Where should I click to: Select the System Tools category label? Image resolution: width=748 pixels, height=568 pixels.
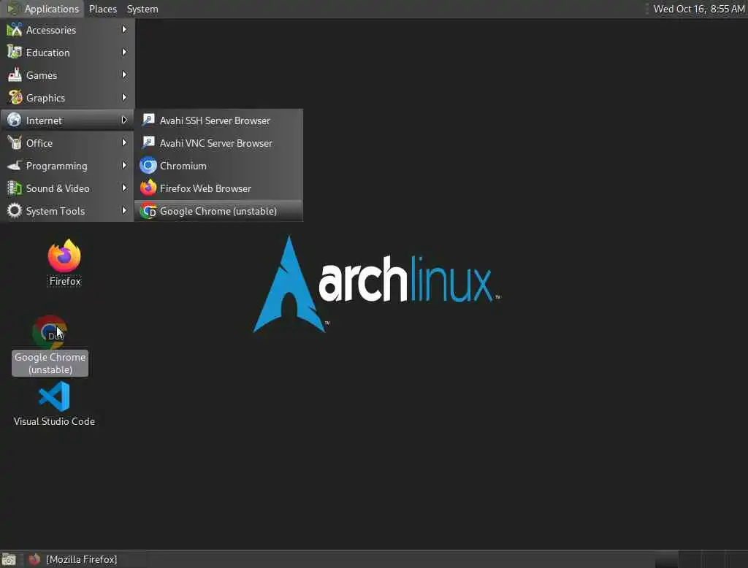click(56, 211)
